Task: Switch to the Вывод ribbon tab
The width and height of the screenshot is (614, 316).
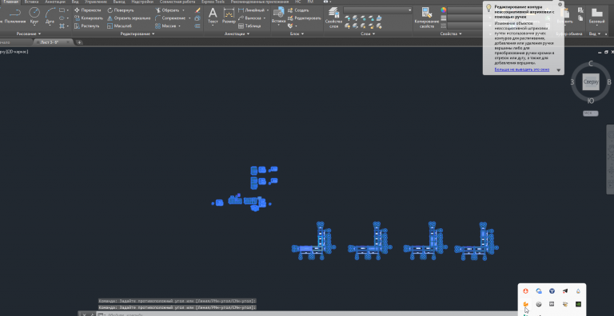Action: tap(119, 2)
